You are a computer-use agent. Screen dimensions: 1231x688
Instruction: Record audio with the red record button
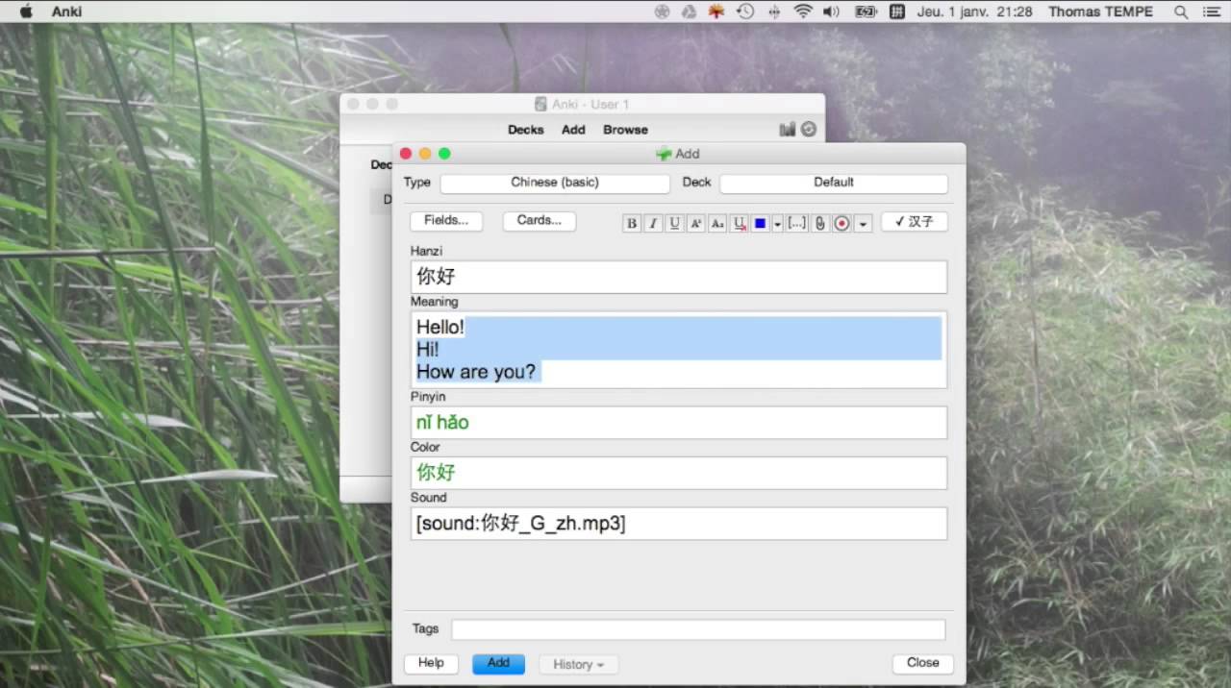coord(842,223)
